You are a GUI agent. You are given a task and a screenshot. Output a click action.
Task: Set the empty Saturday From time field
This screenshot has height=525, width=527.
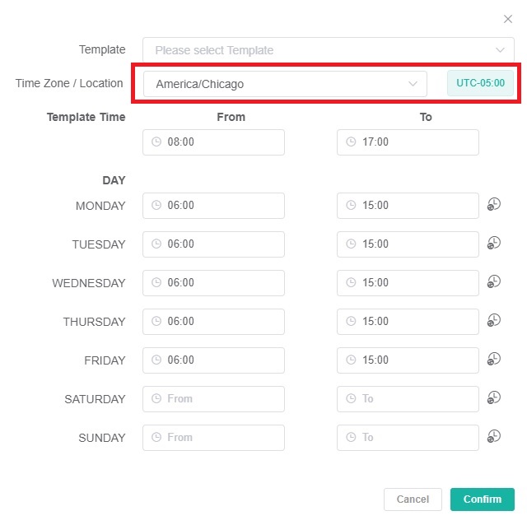[213, 399]
